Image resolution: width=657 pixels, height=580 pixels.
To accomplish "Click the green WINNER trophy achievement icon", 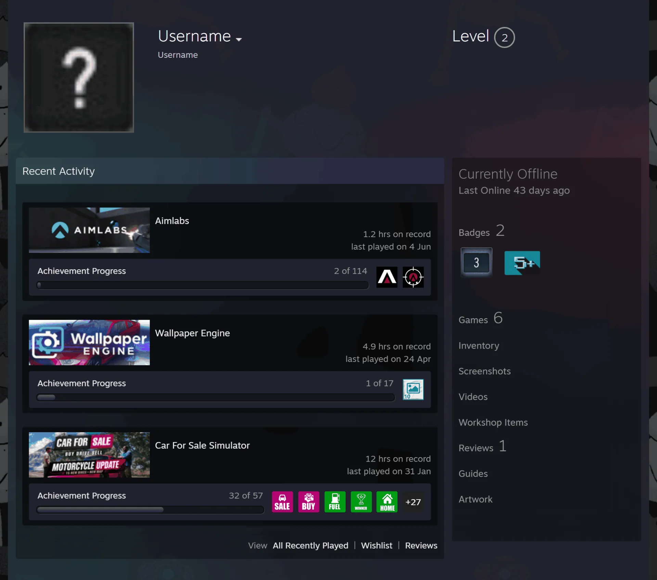I will pos(361,502).
